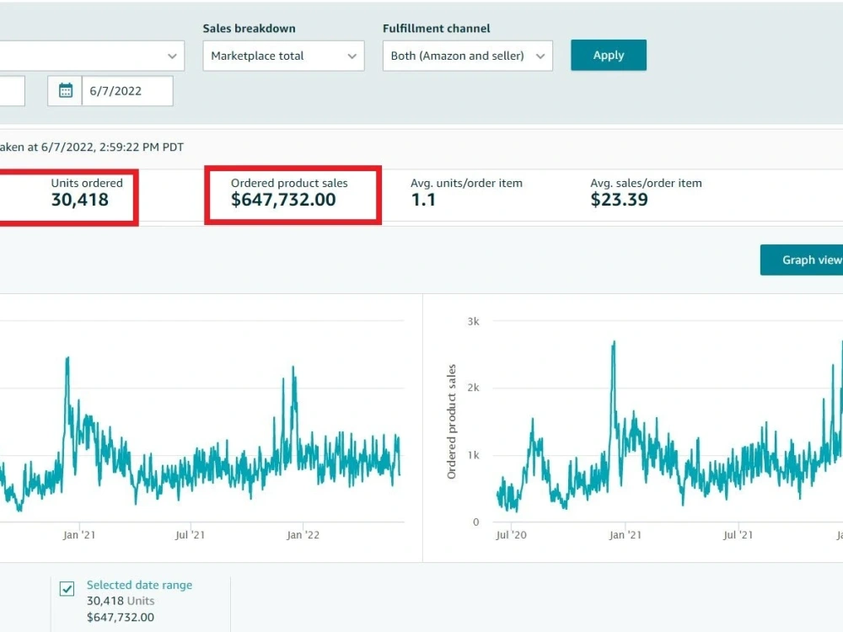Click the 6/7/2022 end date field
Viewport: 843px width, 632px height.
(127, 91)
